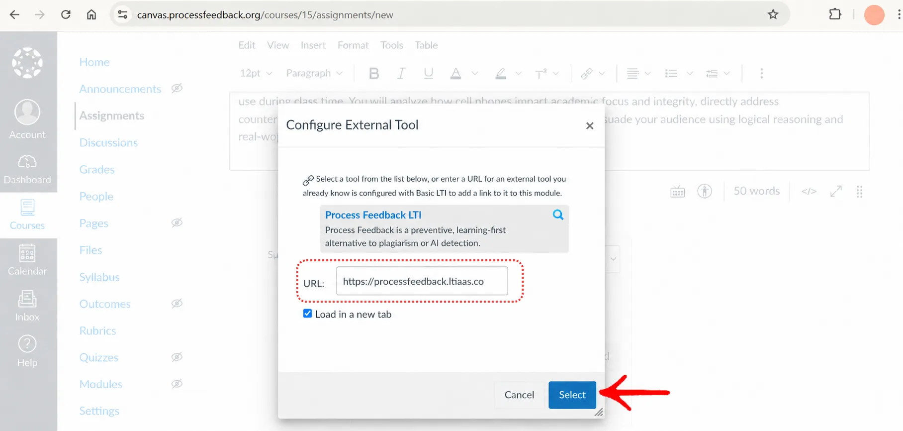Open the Format menu in editor
Image resolution: width=903 pixels, height=431 pixels.
353,45
